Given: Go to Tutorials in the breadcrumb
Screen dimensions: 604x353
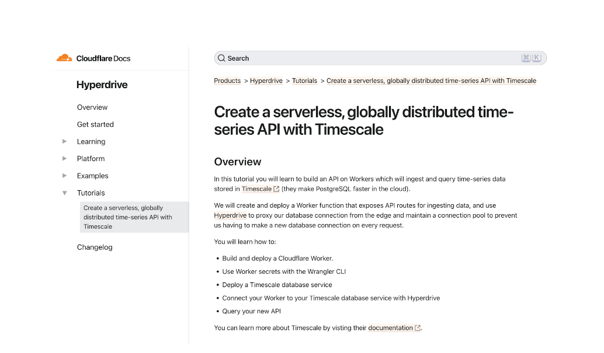Looking at the screenshot, I should pyautogui.click(x=304, y=81).
